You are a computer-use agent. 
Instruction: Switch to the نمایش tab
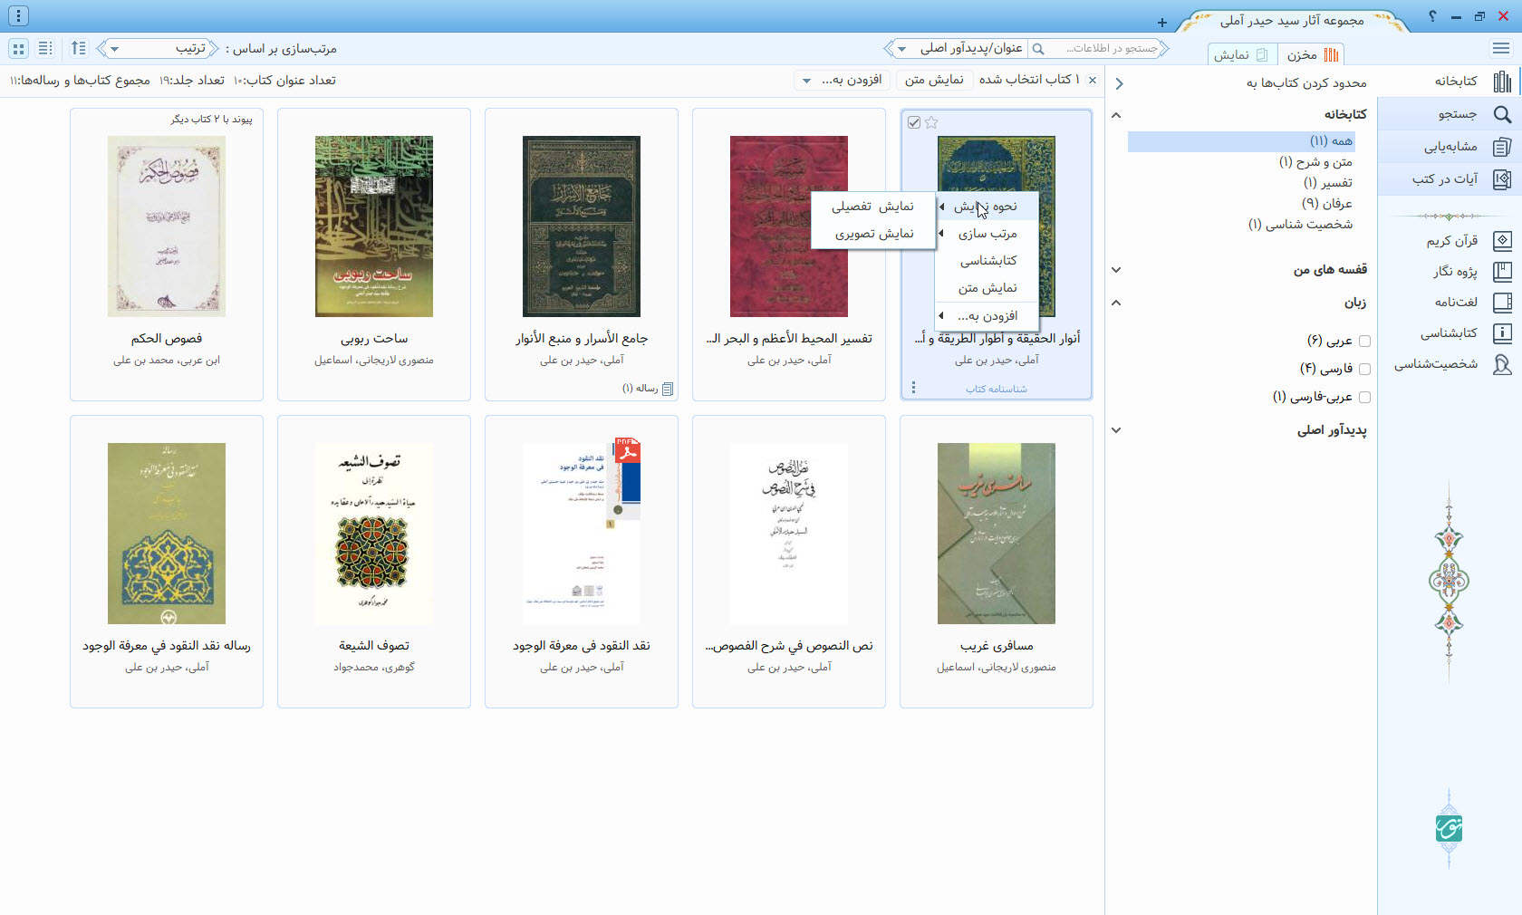tap(1242, 54)
